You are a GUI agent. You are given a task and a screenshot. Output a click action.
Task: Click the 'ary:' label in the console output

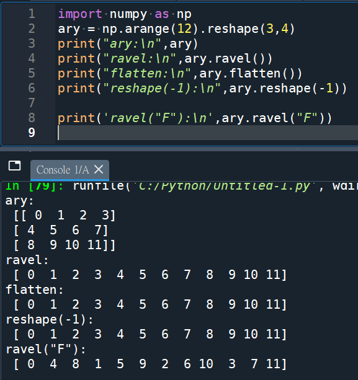pyautogui.click(x=19, y=201)
